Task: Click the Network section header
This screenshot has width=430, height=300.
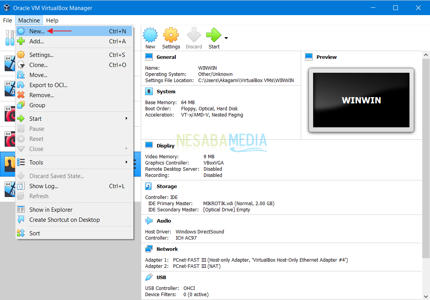Action: tap(167, 249)
